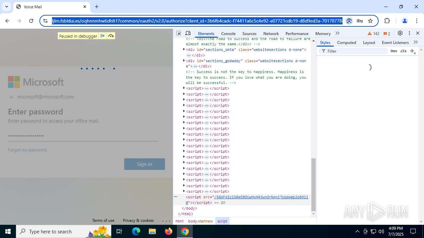This screenshot has height=238, width=424.
Task: Open password manager key icon
Action: point(360,21)
